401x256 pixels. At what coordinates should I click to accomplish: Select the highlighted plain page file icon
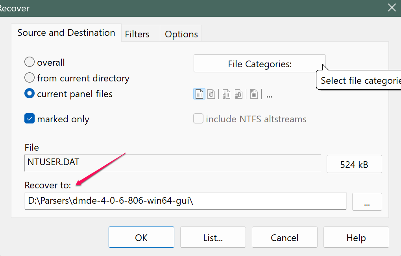pyautogui.click(x=200, y=94)
